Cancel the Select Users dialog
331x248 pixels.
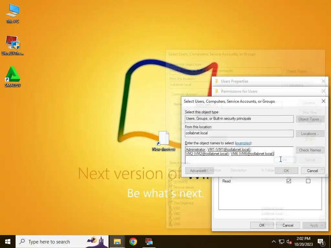point(313,170)
